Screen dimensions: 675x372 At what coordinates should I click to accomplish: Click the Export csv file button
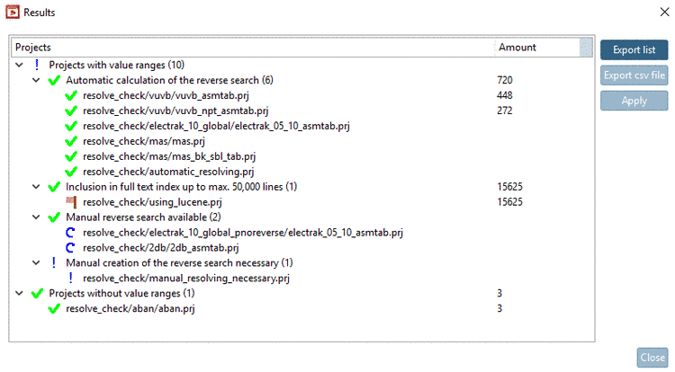(x=634, y=75)
